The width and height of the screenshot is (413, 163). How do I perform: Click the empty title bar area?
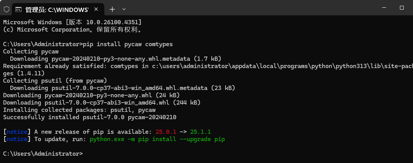pyautogui.click(x=250, y=8)
